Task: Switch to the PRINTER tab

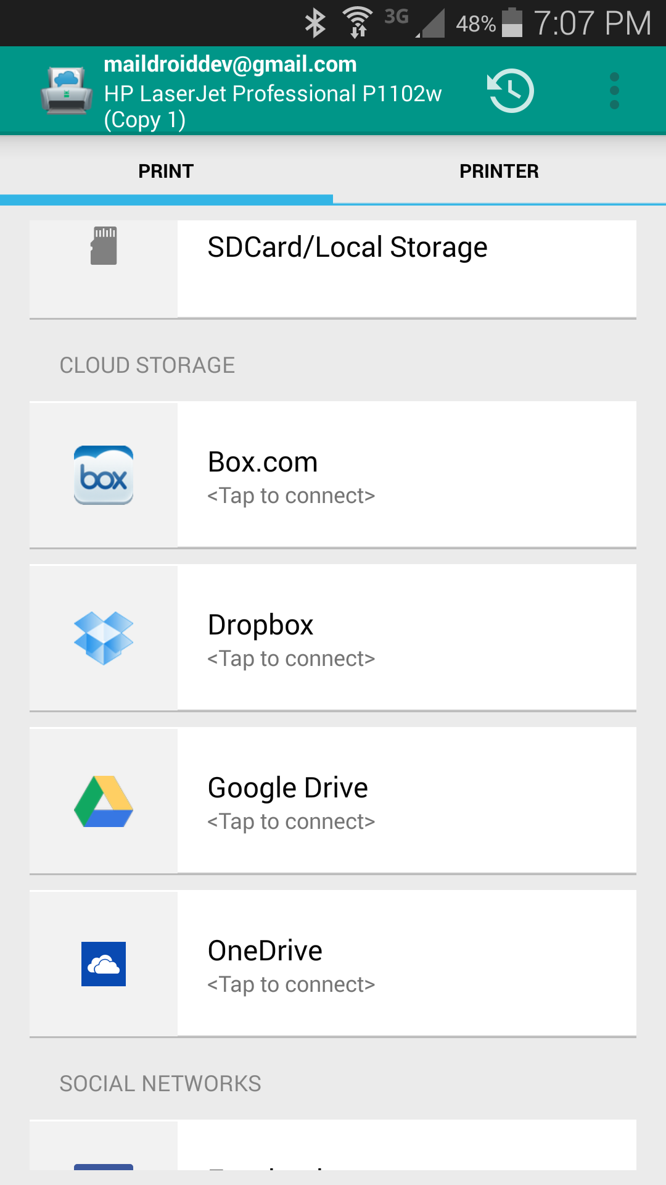Action: tap(499, 171)
